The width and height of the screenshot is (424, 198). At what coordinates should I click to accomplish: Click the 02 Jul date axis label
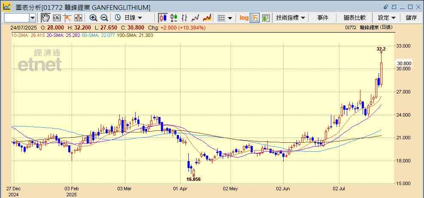tap(339, 189)
